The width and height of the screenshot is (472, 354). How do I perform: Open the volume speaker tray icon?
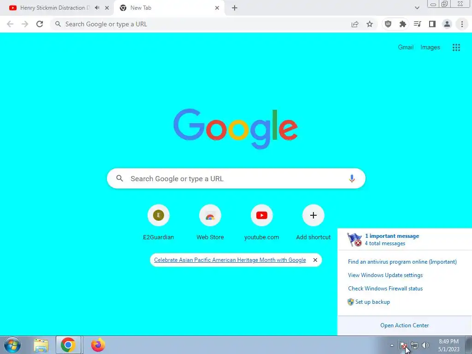(x=425, y=345)
